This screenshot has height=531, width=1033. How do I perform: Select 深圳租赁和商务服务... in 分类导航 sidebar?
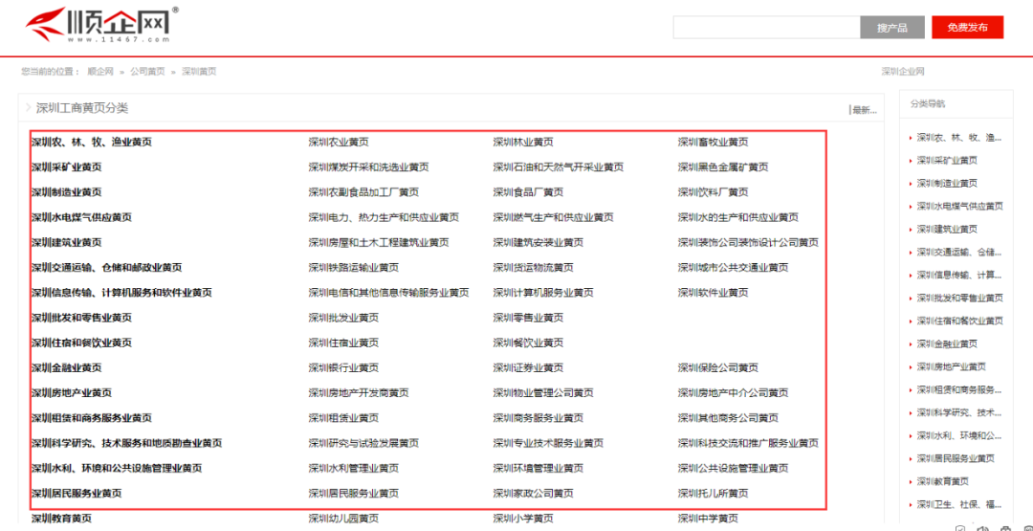(959, 389)
